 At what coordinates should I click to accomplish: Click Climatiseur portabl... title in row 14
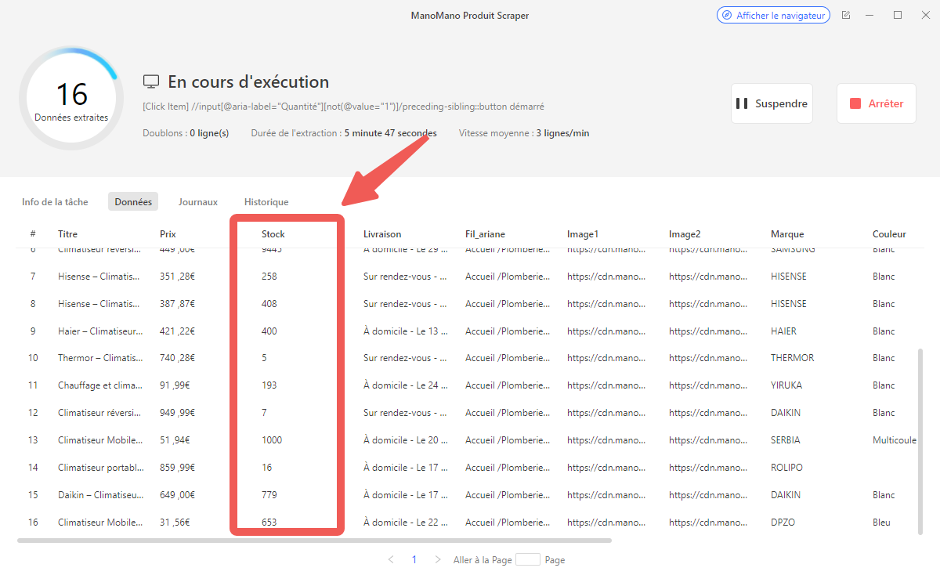100,468
